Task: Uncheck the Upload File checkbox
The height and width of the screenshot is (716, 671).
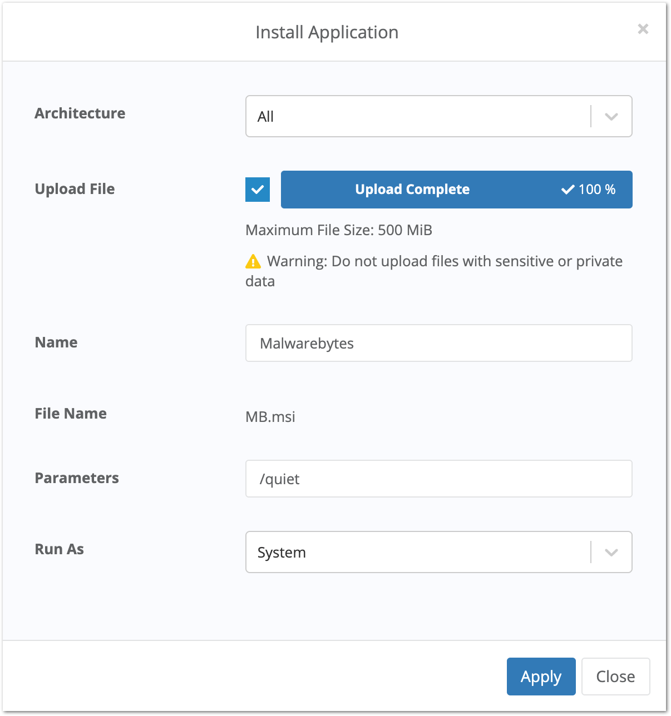Action: pos(258,190)
